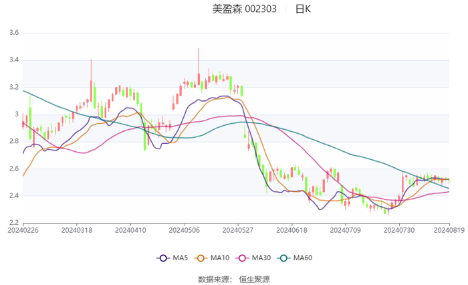Select the 20240527 date axis label
This screenshot has width=468, height=285.
coord(236,230)
